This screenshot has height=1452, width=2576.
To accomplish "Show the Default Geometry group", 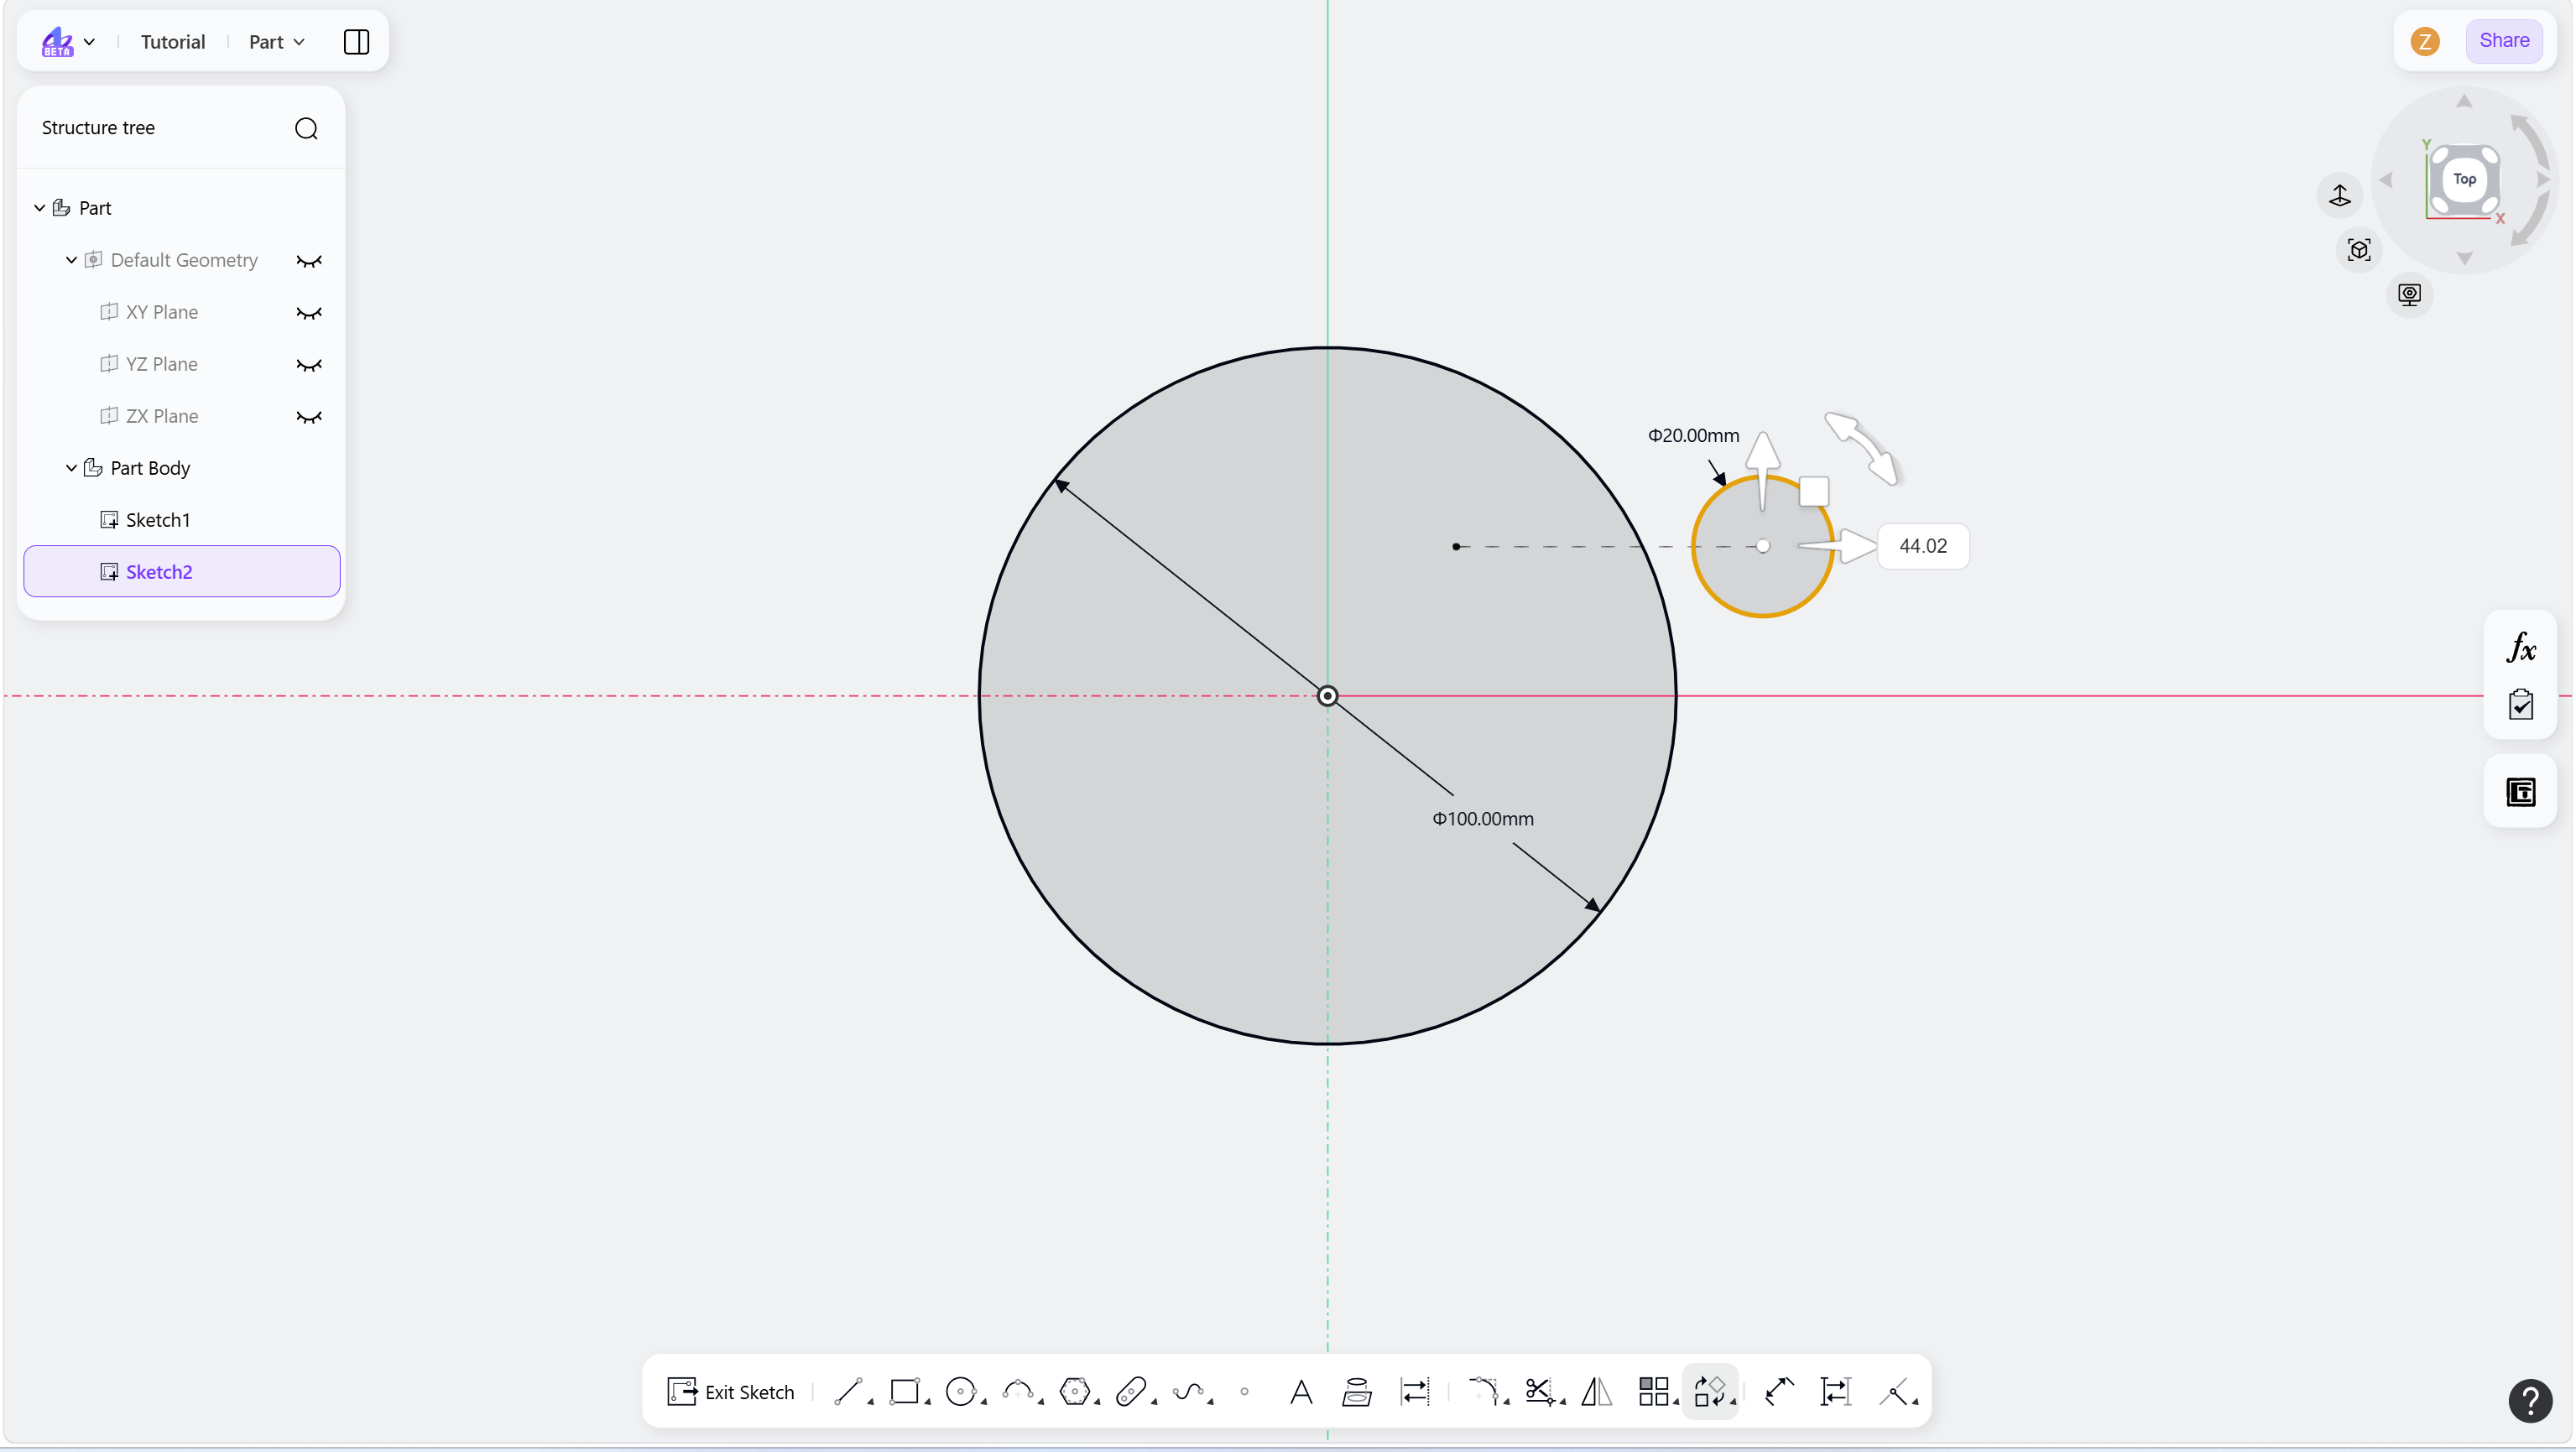I will click(x=309, y=260).
